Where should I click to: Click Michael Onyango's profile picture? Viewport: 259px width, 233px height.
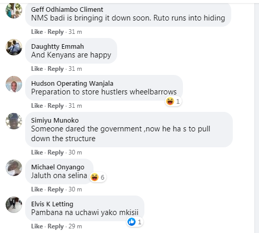pyautogui.click(x=14, y=168)
